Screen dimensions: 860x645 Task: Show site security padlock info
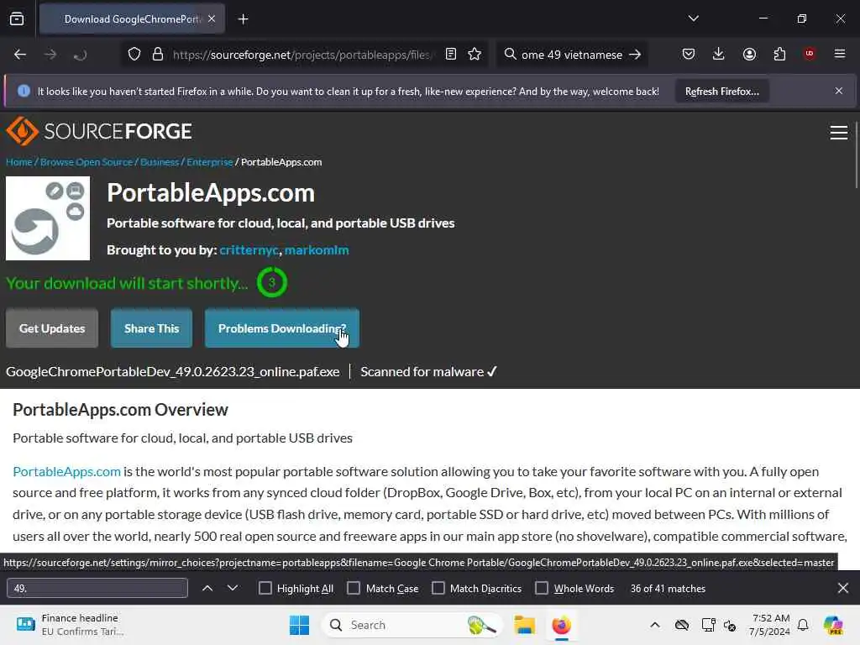(x=158, y=55)
